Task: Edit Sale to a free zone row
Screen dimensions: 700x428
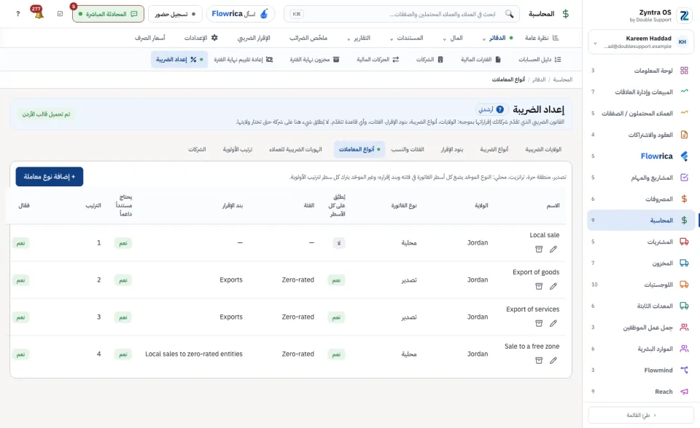Action: point(553,360)
